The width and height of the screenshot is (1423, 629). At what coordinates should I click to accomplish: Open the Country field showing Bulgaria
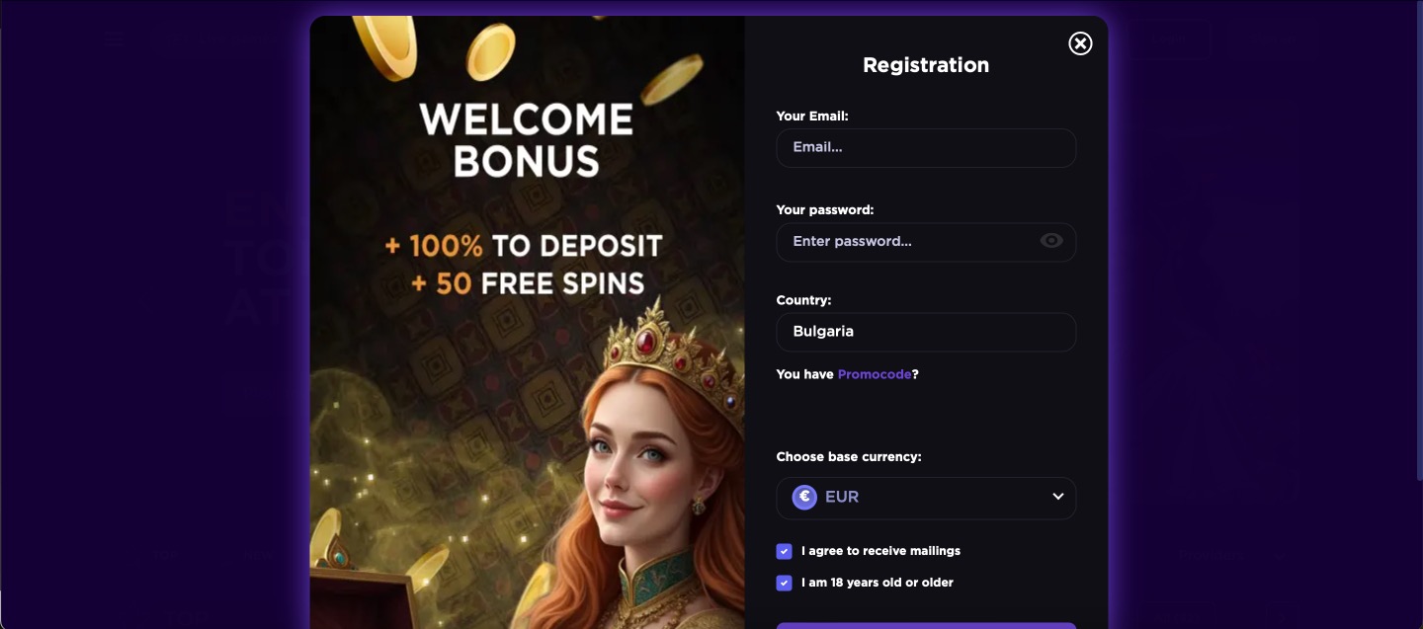pyautogui.click(x=926, y=332)
